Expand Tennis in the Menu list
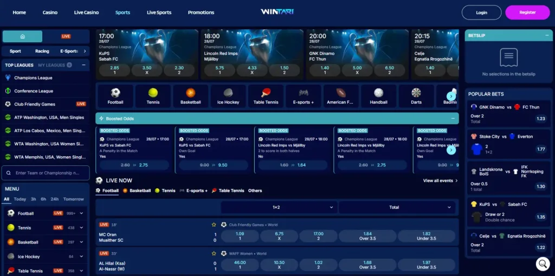Image resolution: width=555 pixels, height=276 pixels. point(81,228)
